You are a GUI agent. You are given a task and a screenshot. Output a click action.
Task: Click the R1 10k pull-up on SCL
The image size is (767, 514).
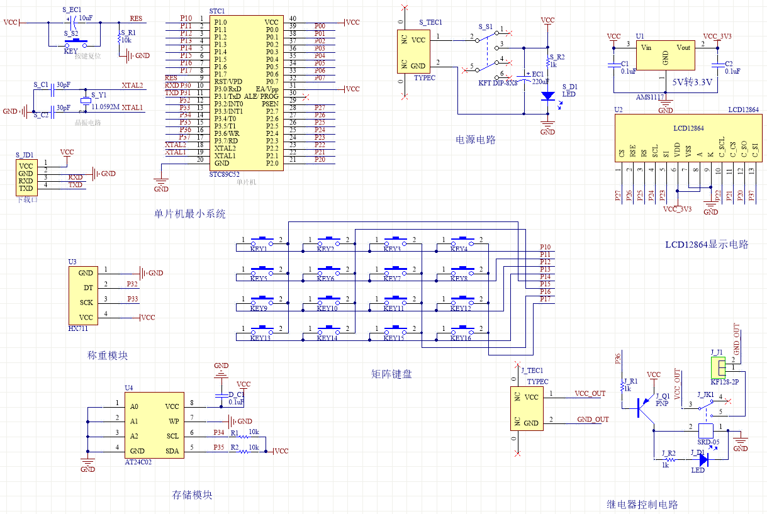pos(244,436)
